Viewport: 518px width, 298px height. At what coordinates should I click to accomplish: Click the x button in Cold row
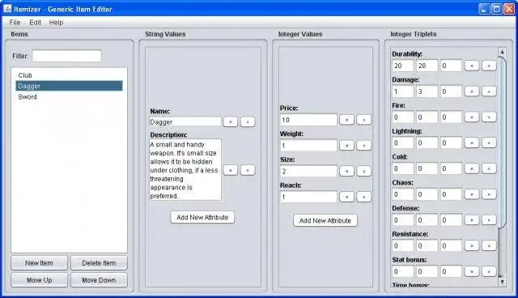(489, 168)
